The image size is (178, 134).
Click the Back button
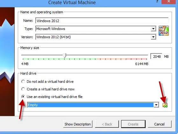click(x=107, y=124)
